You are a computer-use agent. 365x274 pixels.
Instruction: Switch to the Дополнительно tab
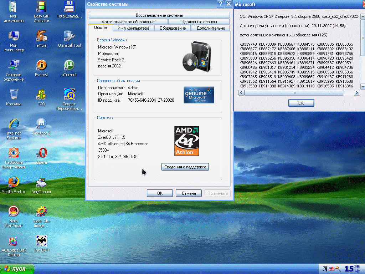point(211,28)
